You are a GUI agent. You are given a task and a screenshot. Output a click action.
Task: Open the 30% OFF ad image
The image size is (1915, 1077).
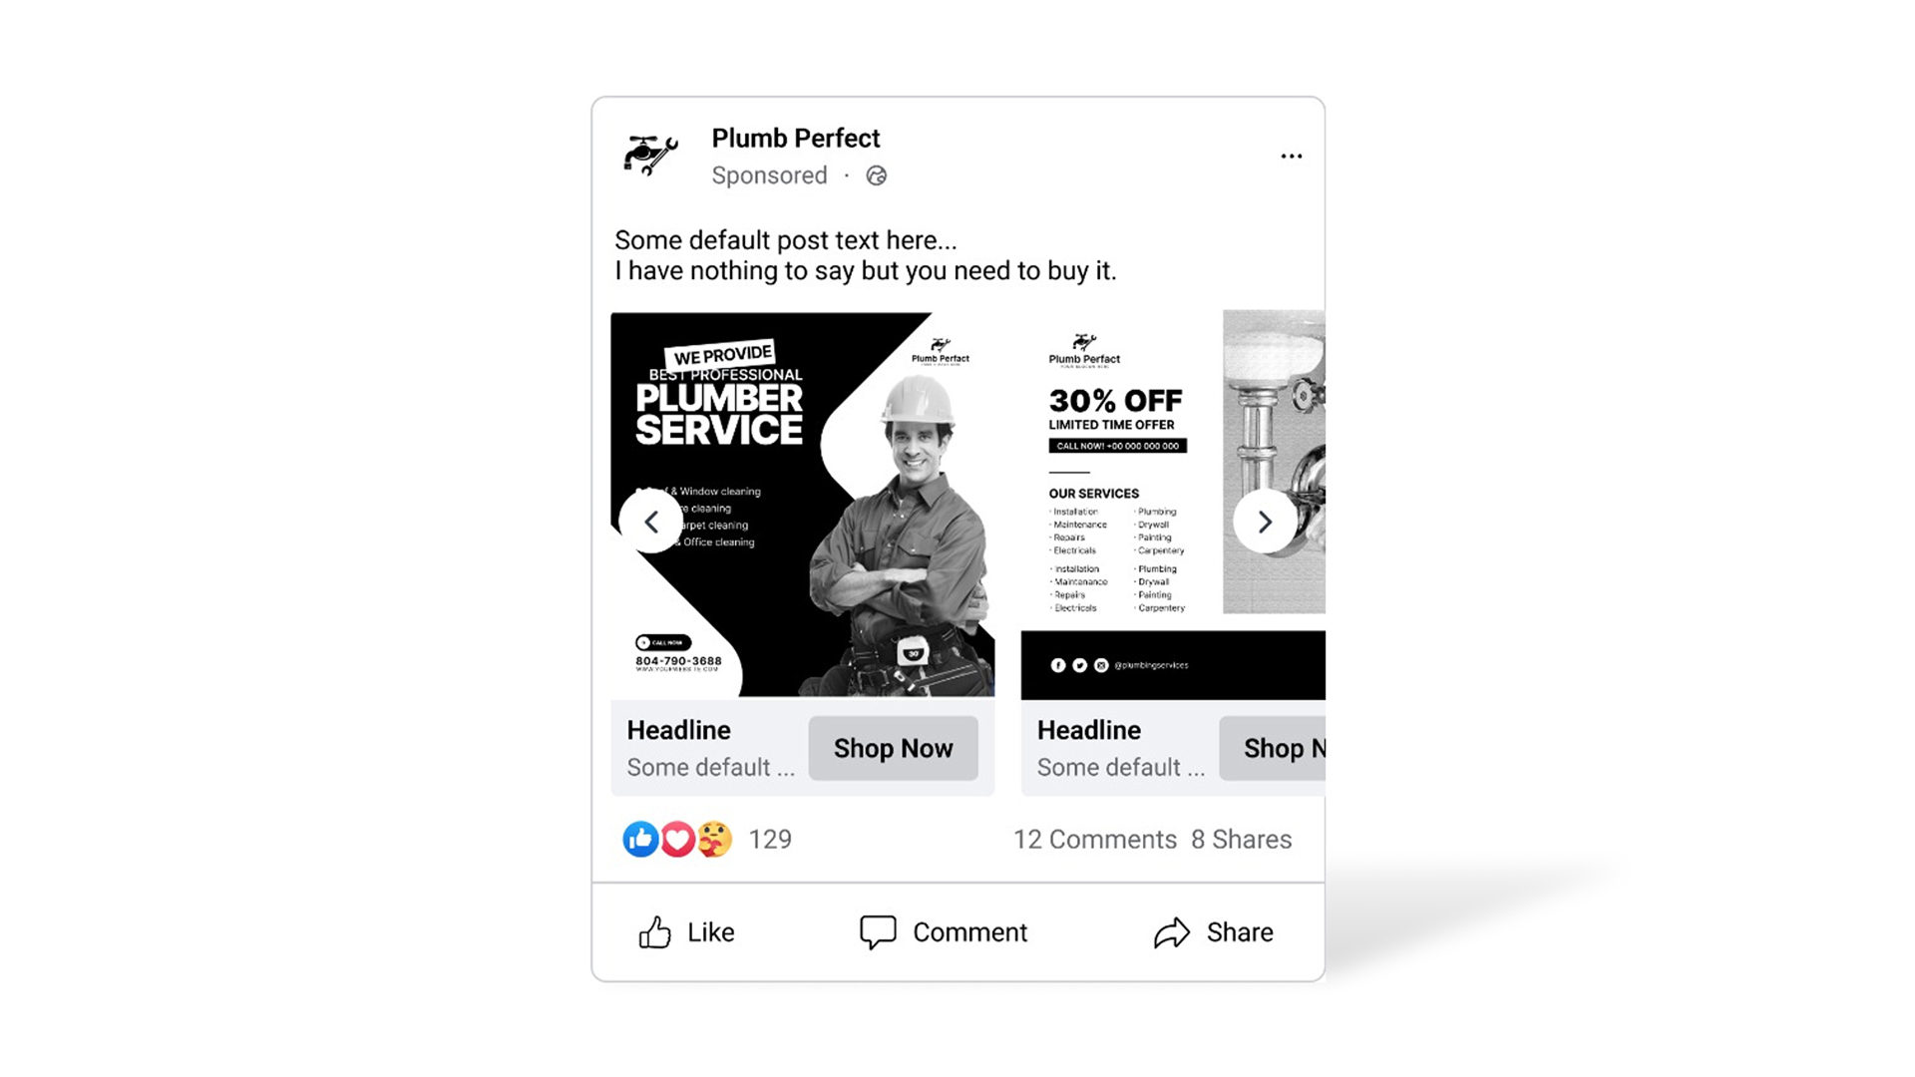click(x=1173, y=505)
